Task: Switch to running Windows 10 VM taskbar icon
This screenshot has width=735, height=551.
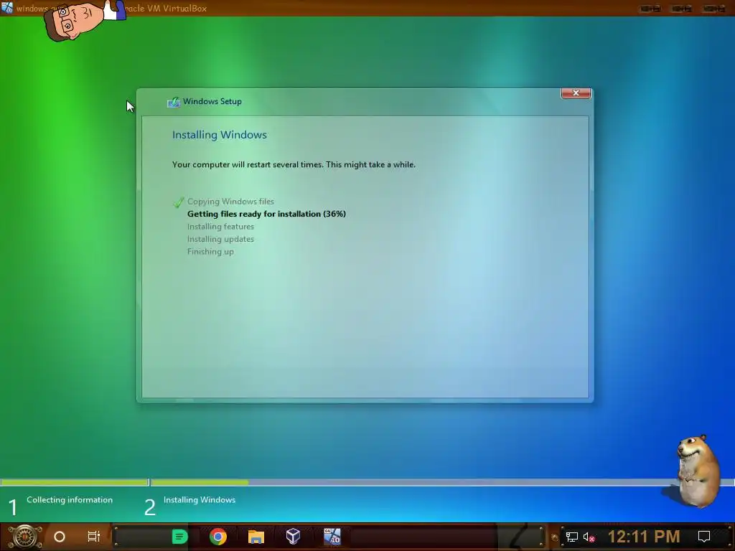Action: pyautogui.click(x=332, y=537)
